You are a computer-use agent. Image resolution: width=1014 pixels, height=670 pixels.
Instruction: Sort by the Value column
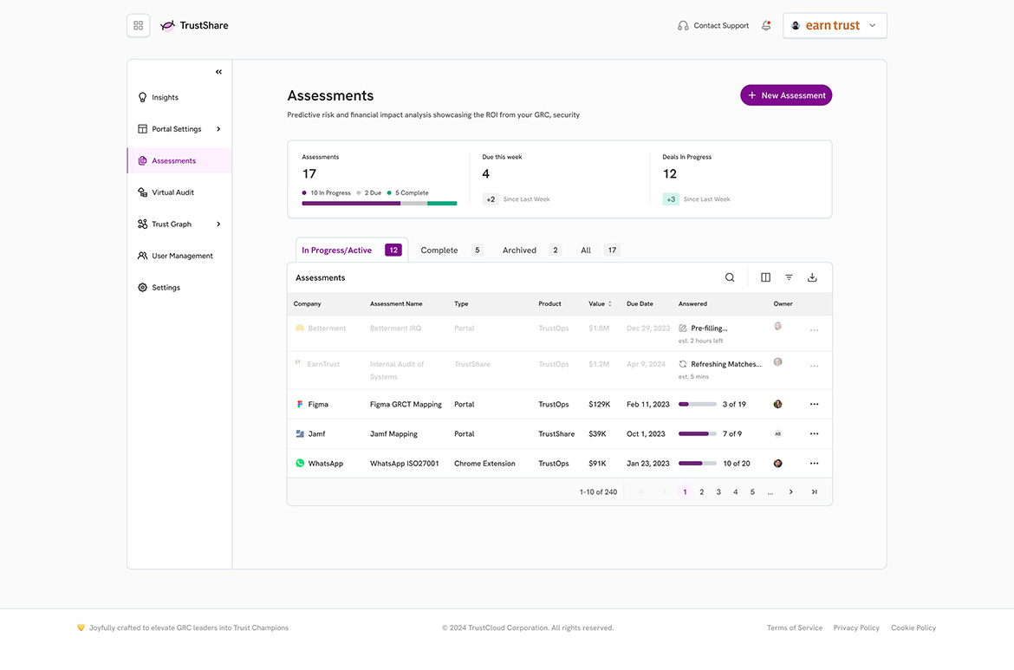tap(600, 304)
